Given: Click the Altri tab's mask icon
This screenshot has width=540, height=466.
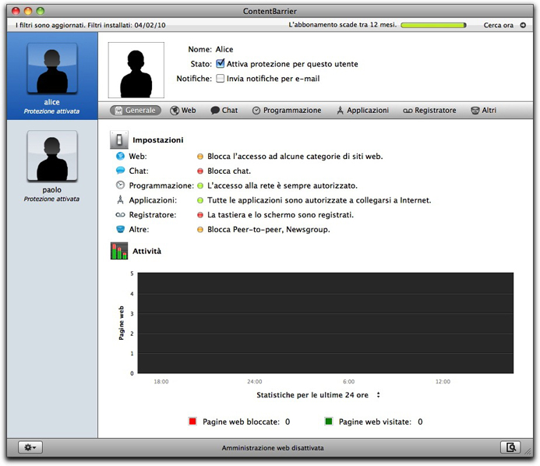Looking at the screenshot, I should (x=475, y=111).
